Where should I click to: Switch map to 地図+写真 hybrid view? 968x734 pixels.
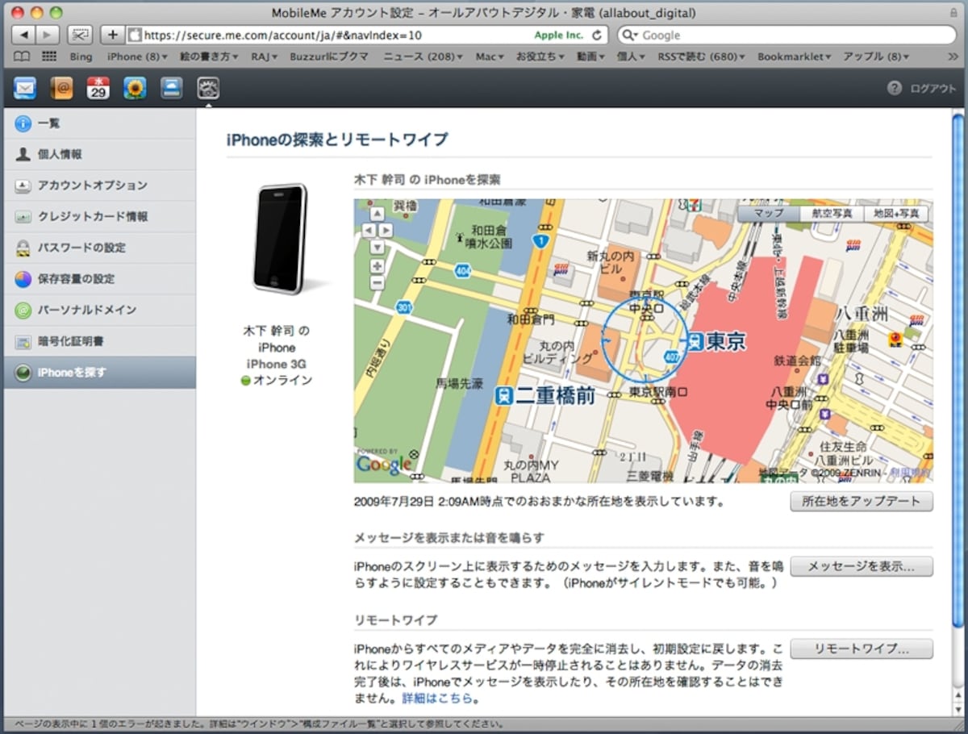895,214
